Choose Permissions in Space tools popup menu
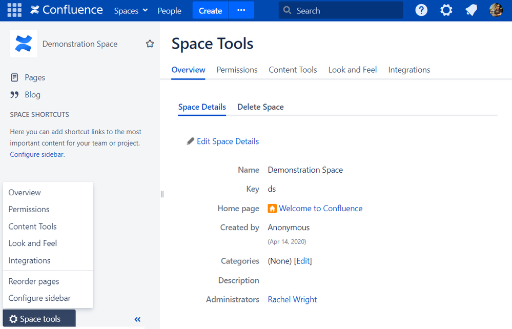Screen dimensions: 512x329 tap(48, 209)
